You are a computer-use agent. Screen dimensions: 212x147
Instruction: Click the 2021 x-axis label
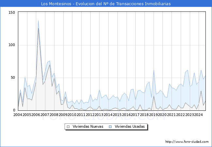pos(172,115)
